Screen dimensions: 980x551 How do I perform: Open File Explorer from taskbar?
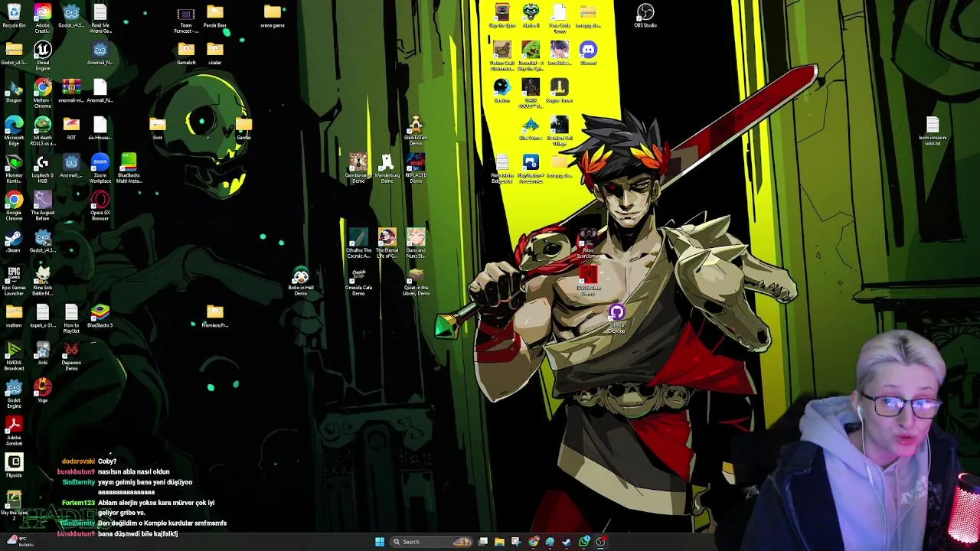[x=499, y=542]
